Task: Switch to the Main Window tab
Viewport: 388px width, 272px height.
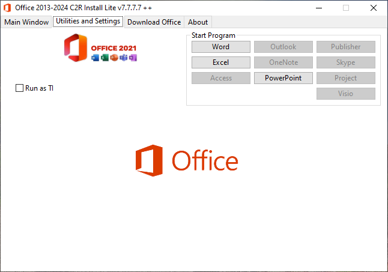Action: pyautogui.click(x=26, y=22)
